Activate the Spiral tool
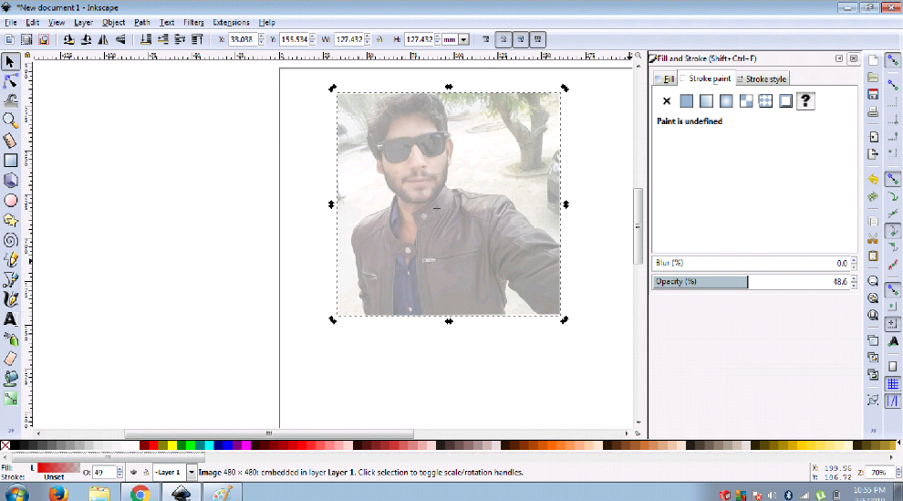 11,240
